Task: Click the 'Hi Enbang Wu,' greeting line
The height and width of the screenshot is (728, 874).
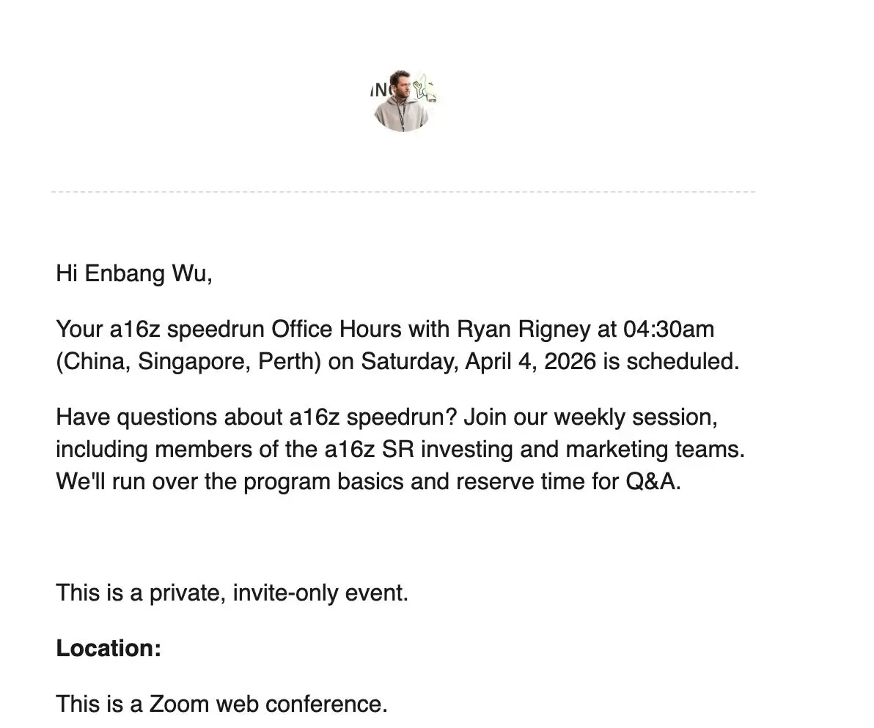Action: [x=133, y=273]
